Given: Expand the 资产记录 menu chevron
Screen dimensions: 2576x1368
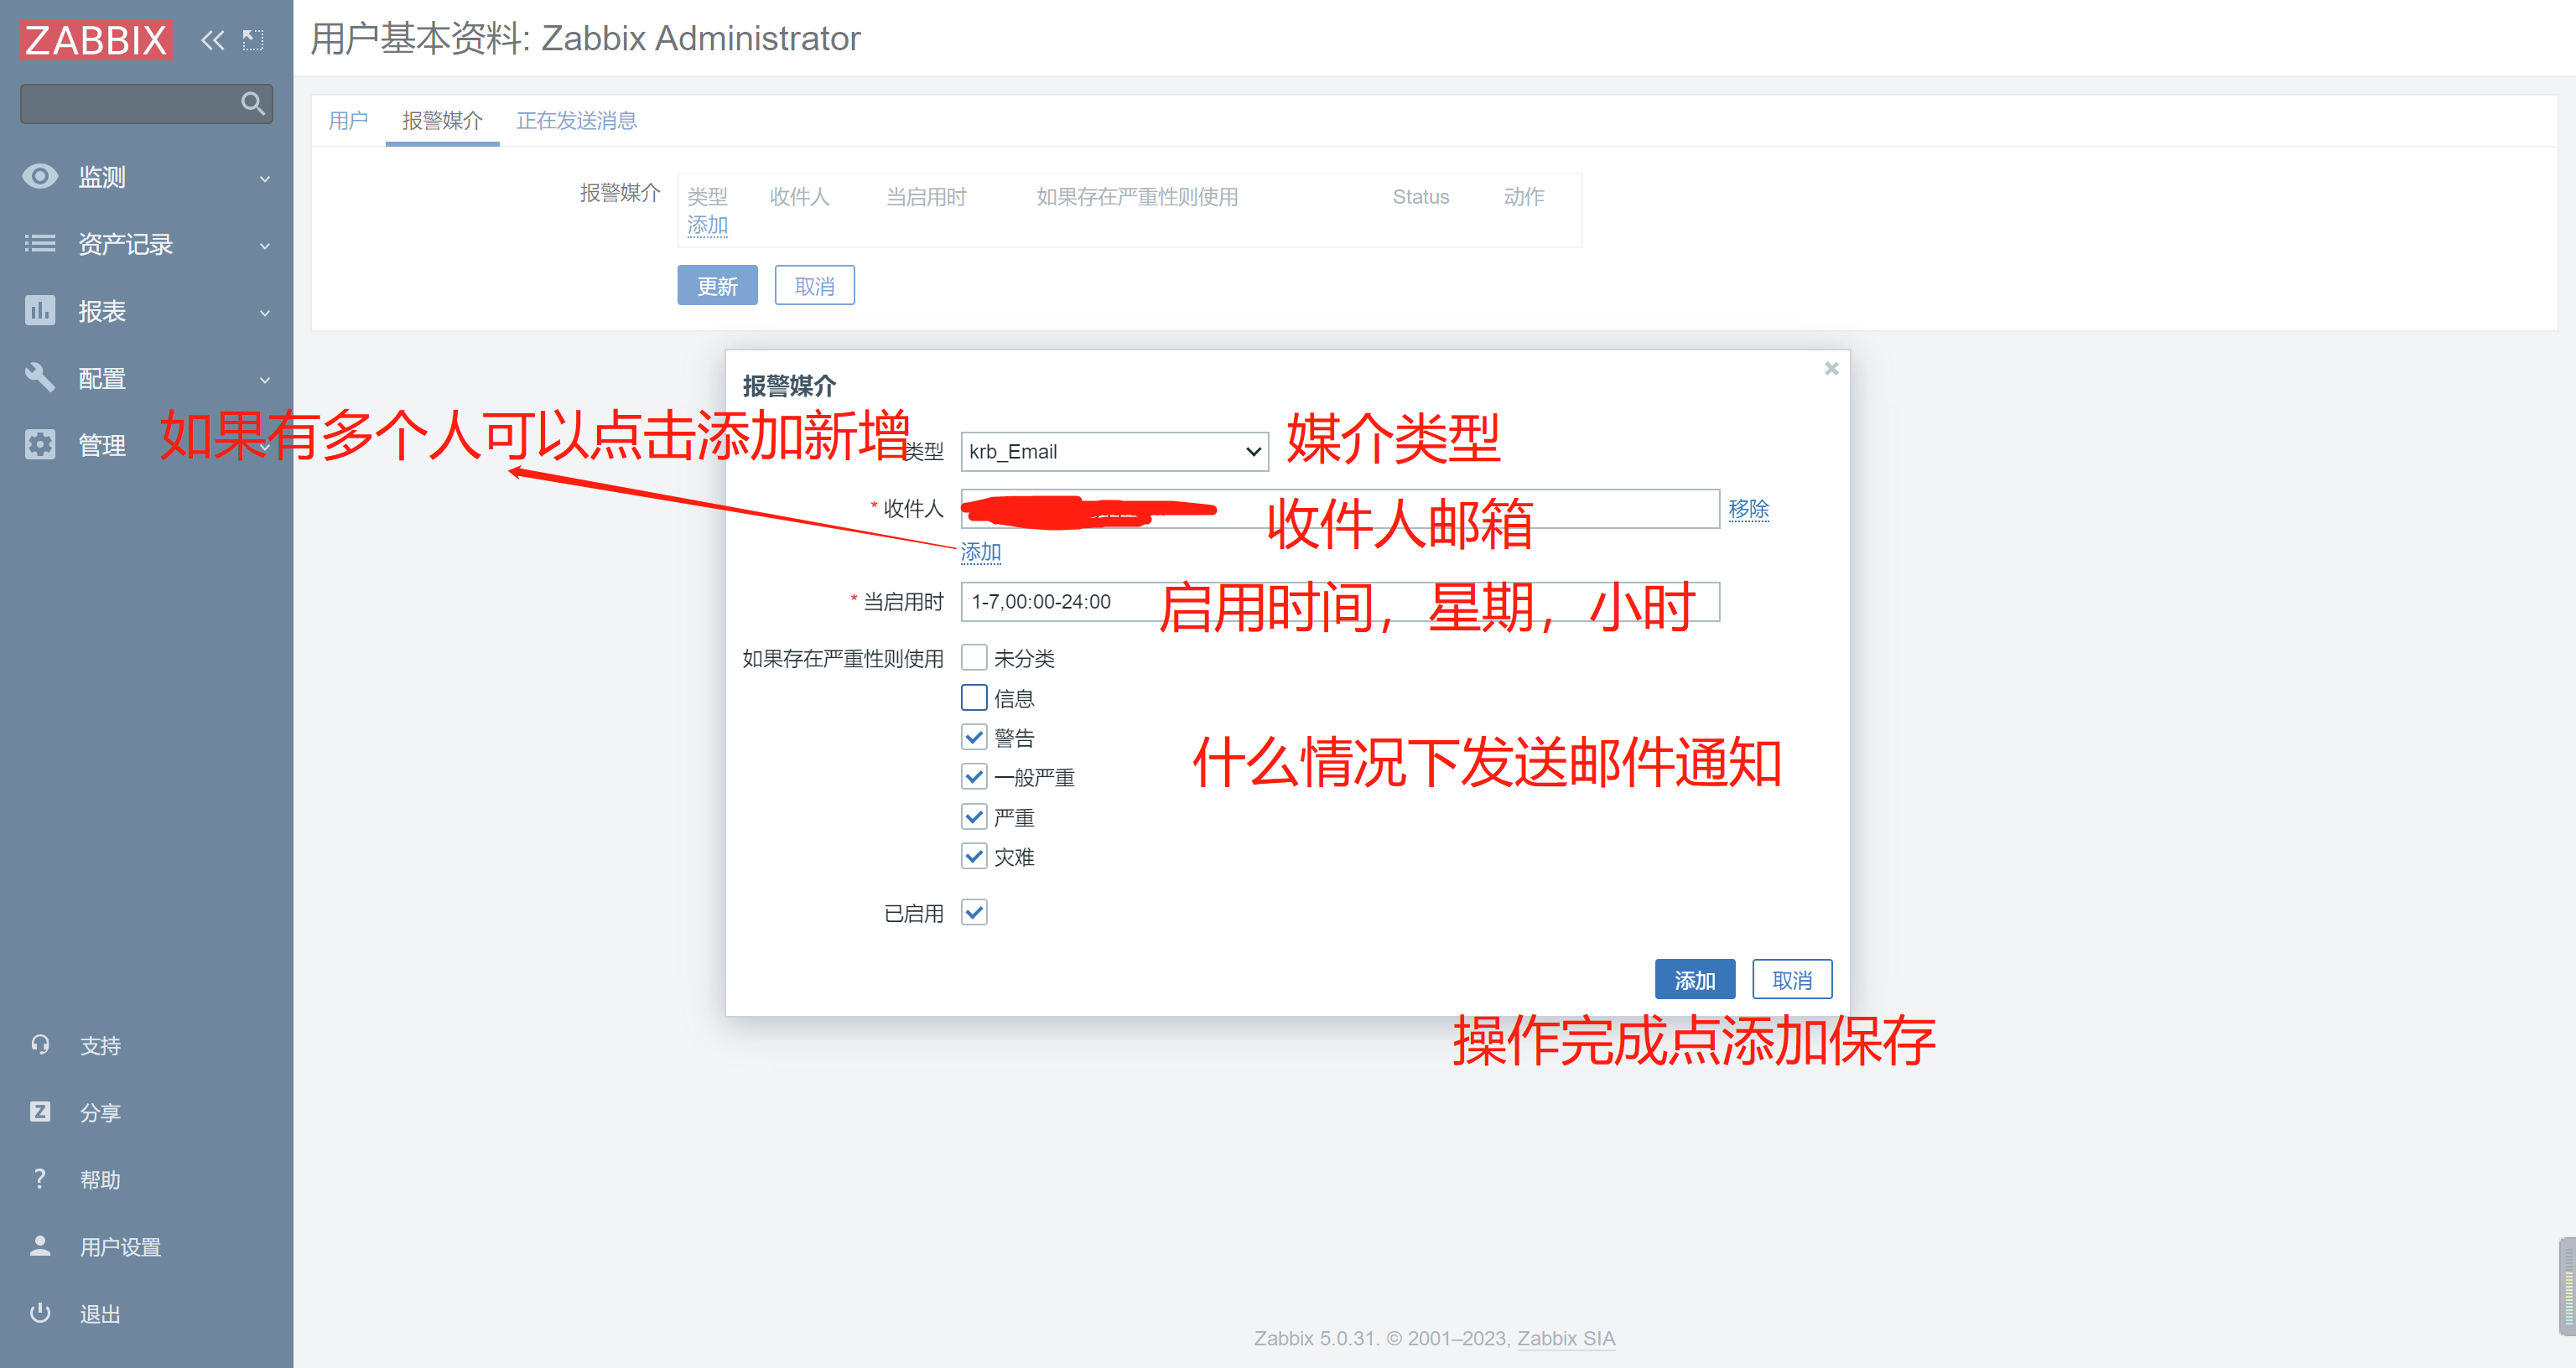Looking at the screenshot, I should pos(265,246).
